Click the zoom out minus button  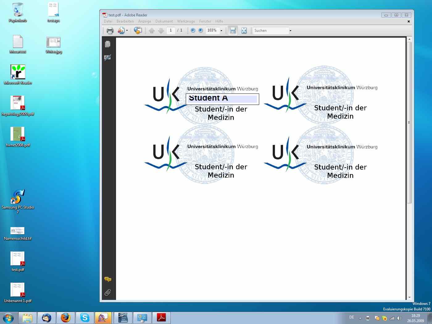point(193,31)
